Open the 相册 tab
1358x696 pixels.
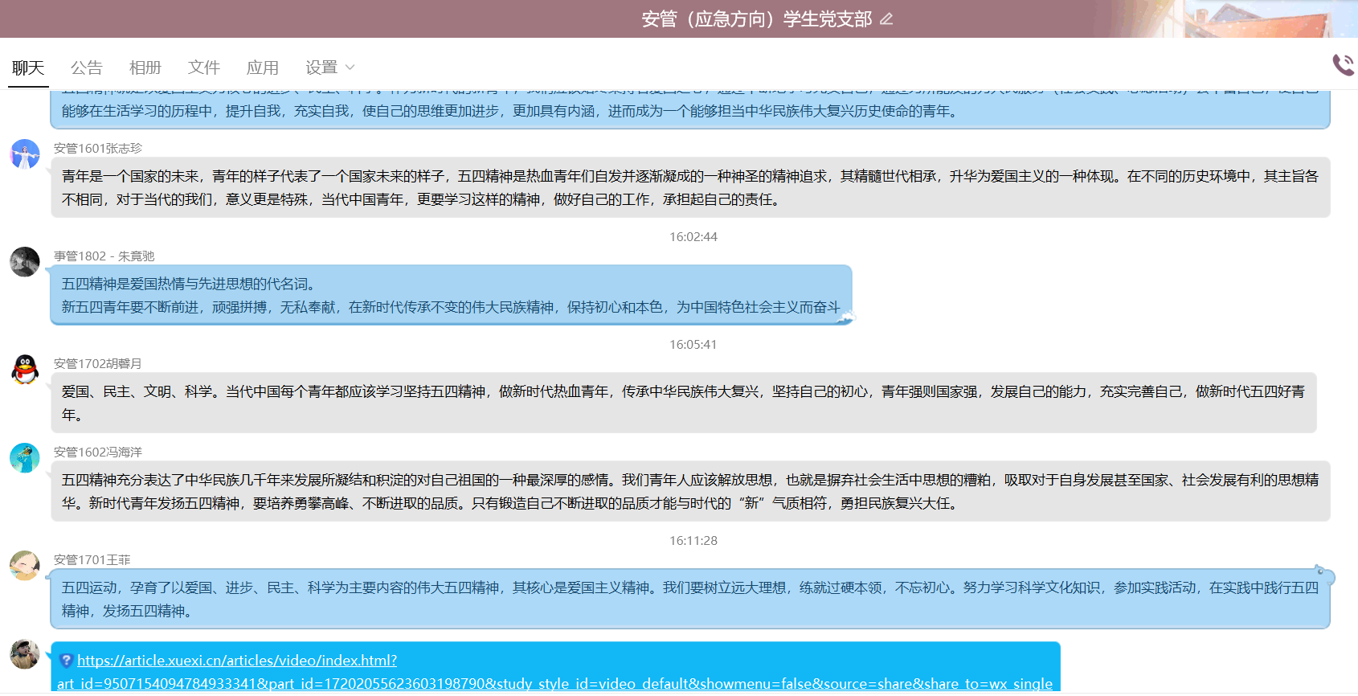point(145,68)
